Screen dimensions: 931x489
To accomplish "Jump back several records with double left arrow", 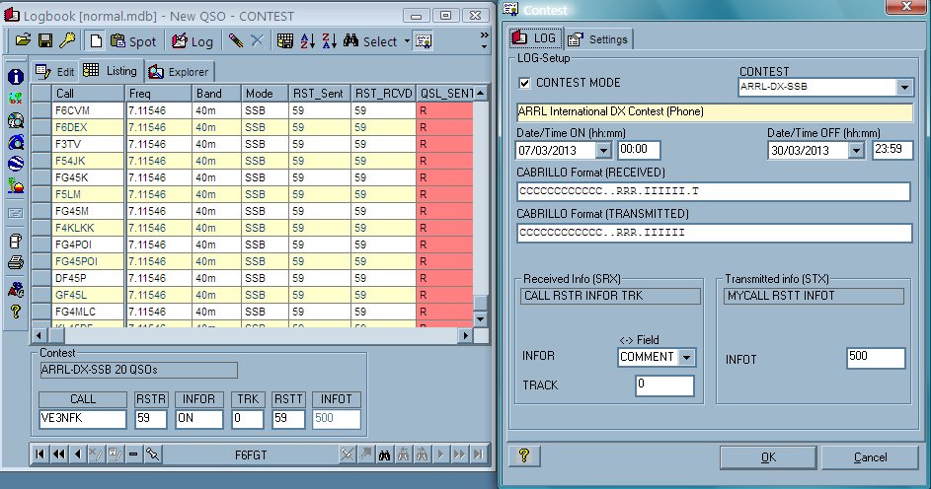I will [x=59, y=454].
